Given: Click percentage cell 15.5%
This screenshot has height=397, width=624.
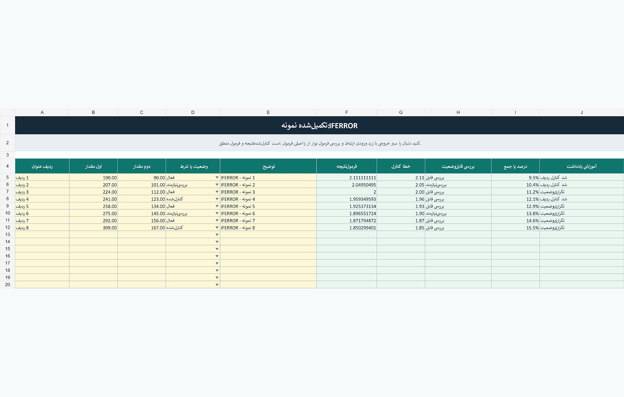Looking at the screenshot, I should pos(515,228).
